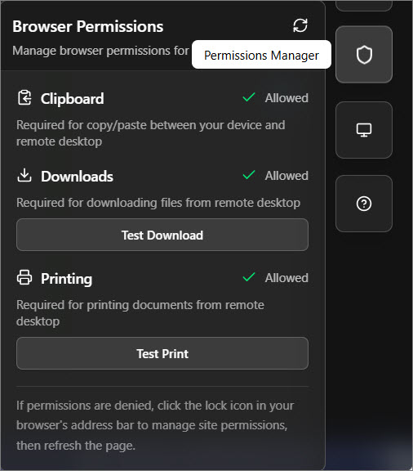Select the Clipboard permission title

click(x=73, y=99)
